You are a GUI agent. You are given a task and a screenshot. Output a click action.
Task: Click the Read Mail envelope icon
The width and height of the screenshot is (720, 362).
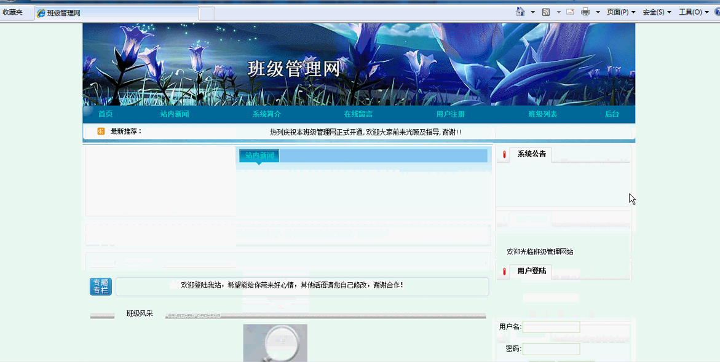[x=571, y=12]
